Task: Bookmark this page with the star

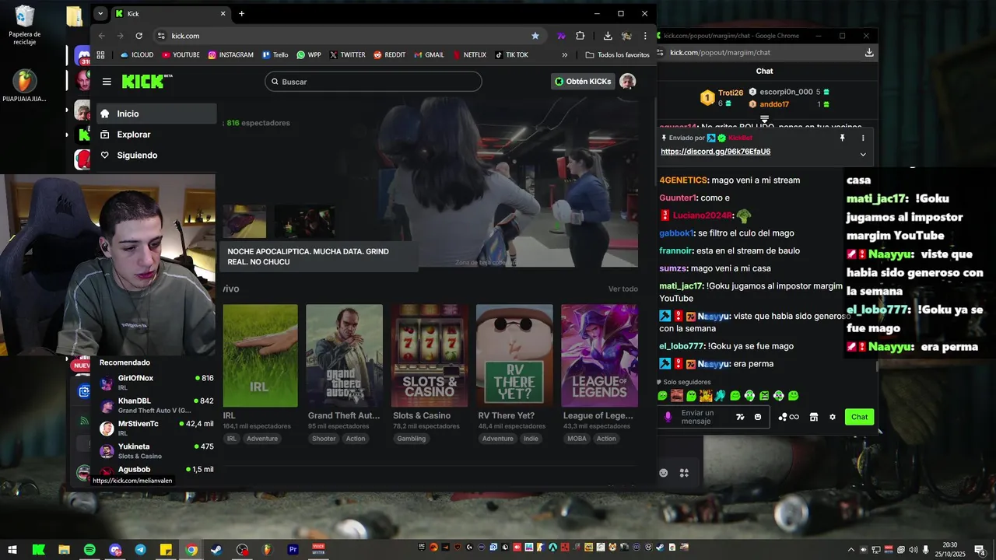Action: pyautogui.click(x=535, y=36)
